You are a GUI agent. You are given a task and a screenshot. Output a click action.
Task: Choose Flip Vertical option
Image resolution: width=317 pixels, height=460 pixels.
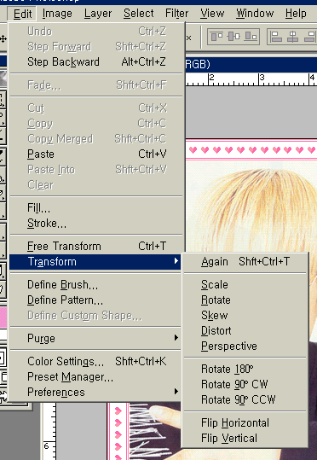coord(245,438)
